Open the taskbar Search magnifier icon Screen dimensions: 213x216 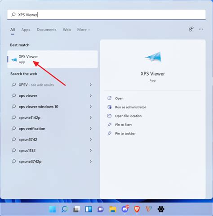point(65,209)
